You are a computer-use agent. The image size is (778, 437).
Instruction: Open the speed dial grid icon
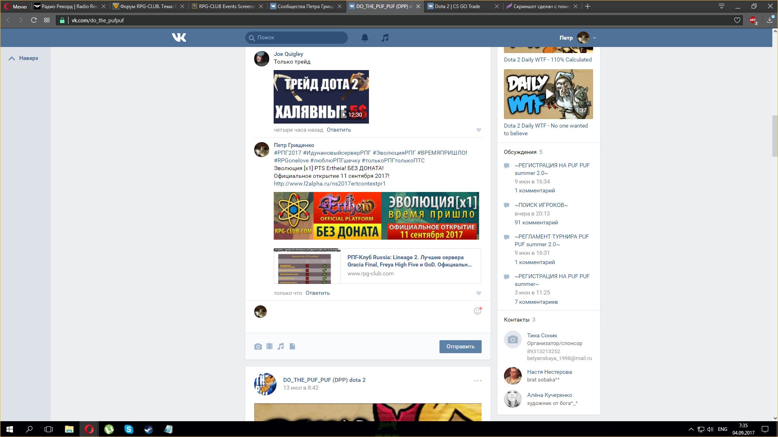click(x=47, y=20)
